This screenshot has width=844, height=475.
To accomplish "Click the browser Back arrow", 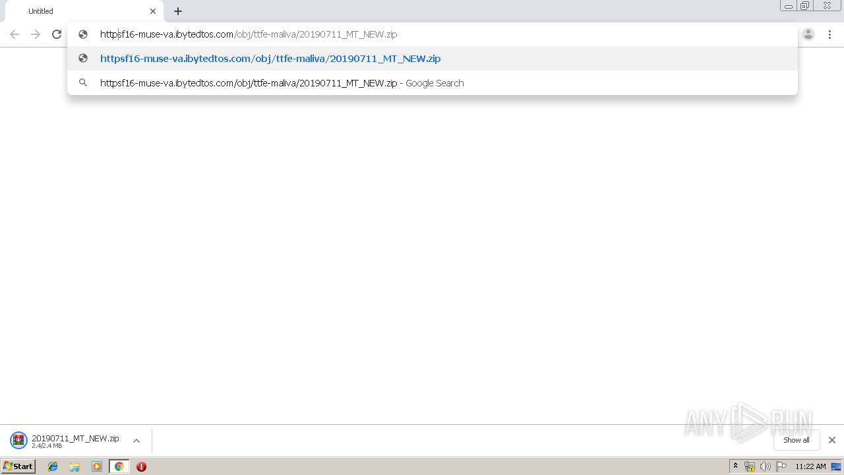I will (x=15, y=34).
